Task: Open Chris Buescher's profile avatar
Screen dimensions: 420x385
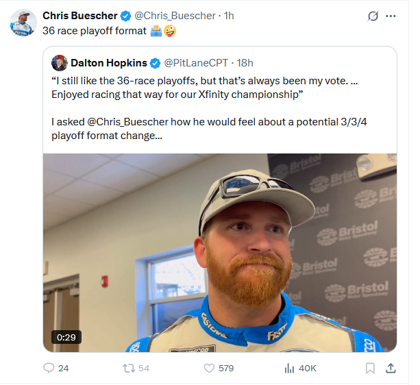Action: [x=23, y=23]
